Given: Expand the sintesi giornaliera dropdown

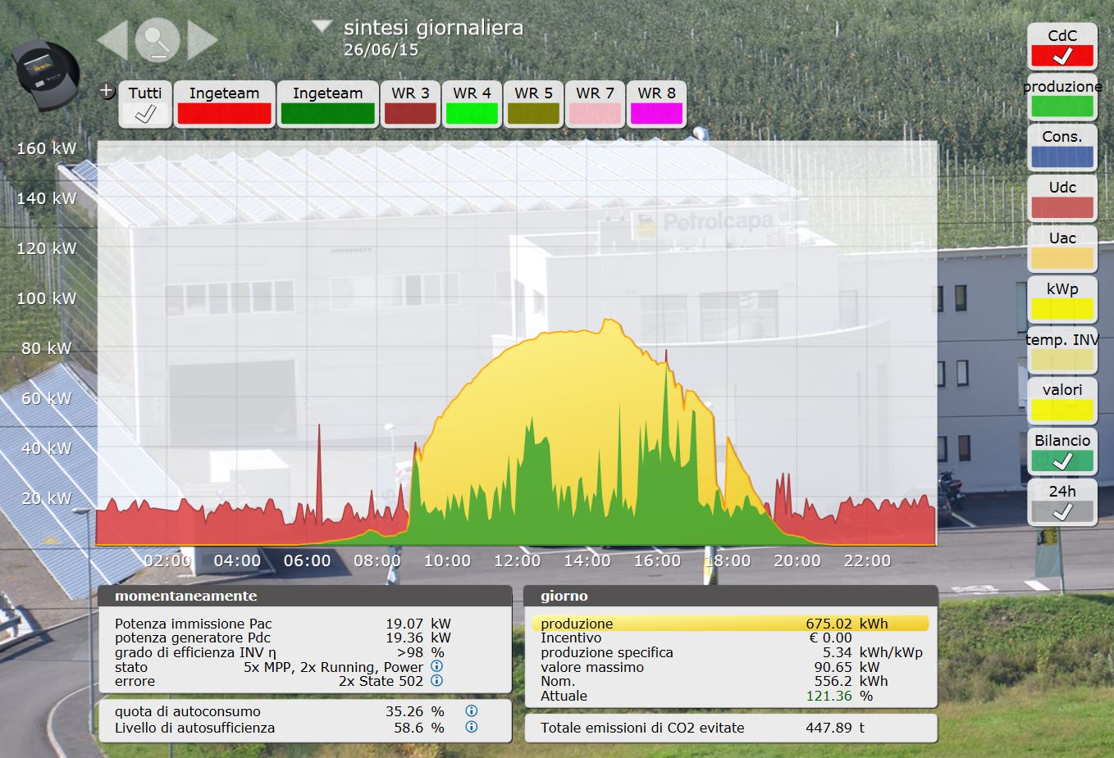Looking at the screenshot, I should (x=322, y=27).
